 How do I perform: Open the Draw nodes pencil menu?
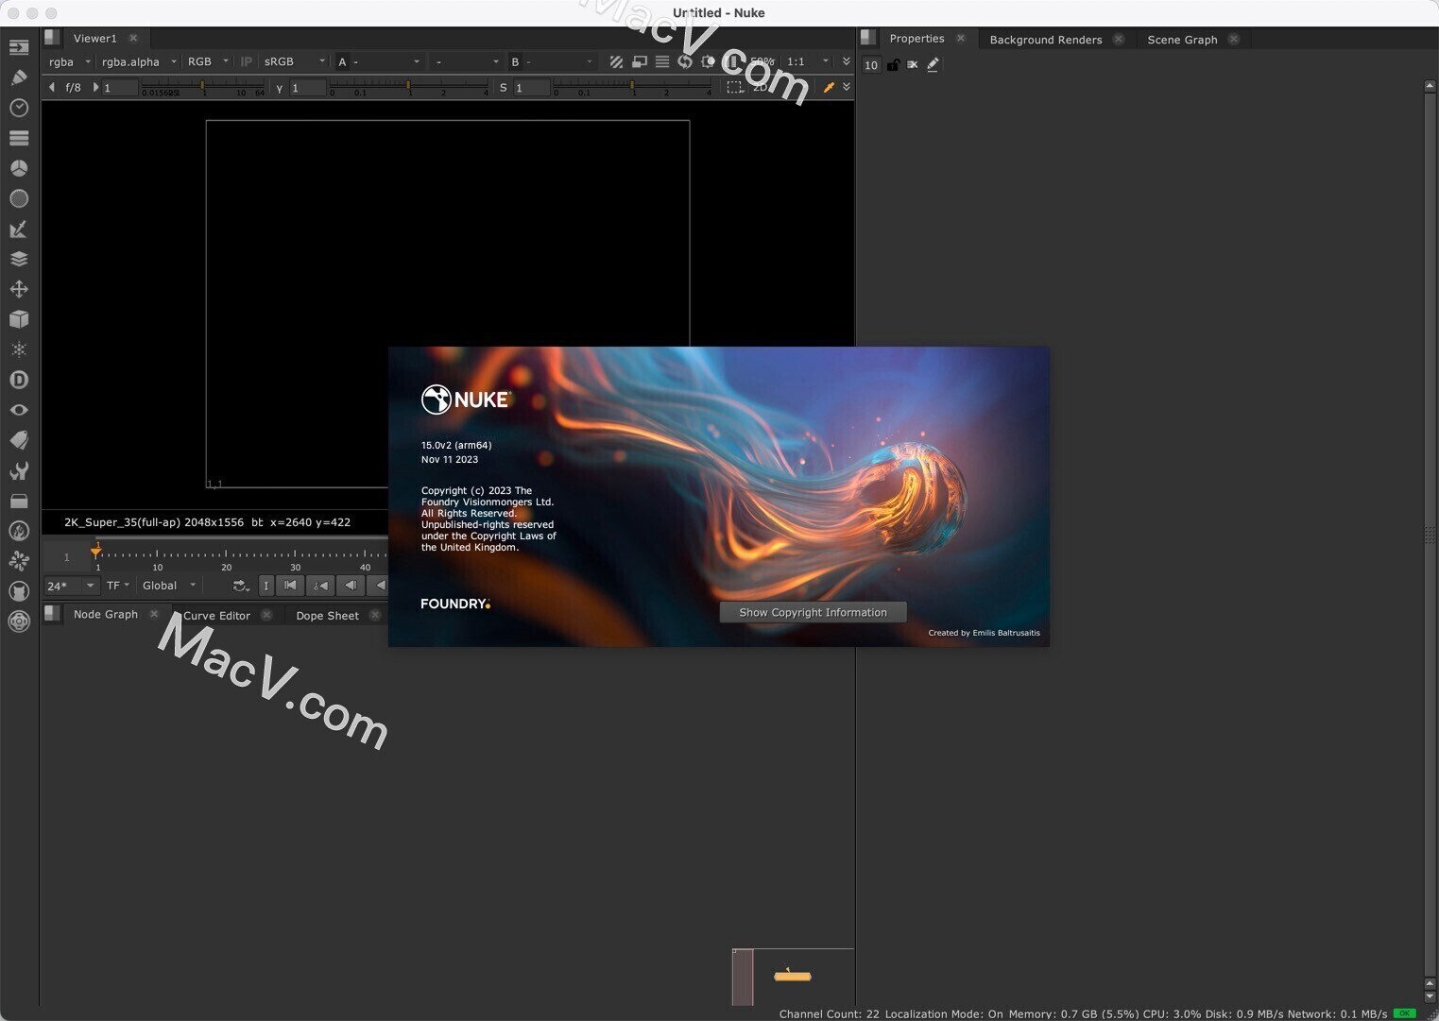(x=19, y=77)
